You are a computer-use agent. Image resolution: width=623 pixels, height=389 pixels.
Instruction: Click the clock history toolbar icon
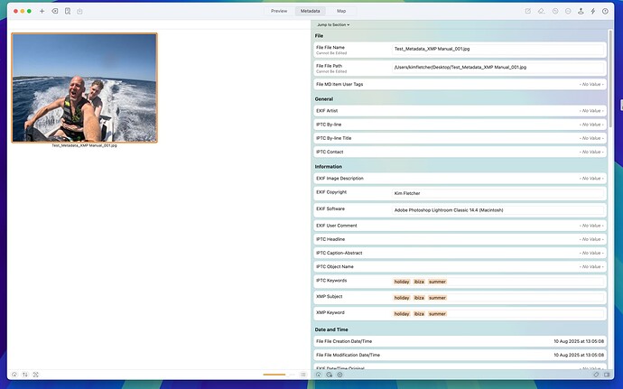coord(555,11)
